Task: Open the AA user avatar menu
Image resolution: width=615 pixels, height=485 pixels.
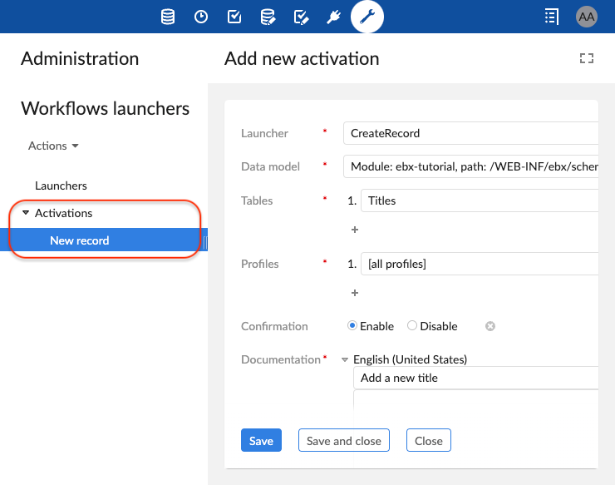Action: 586,17
